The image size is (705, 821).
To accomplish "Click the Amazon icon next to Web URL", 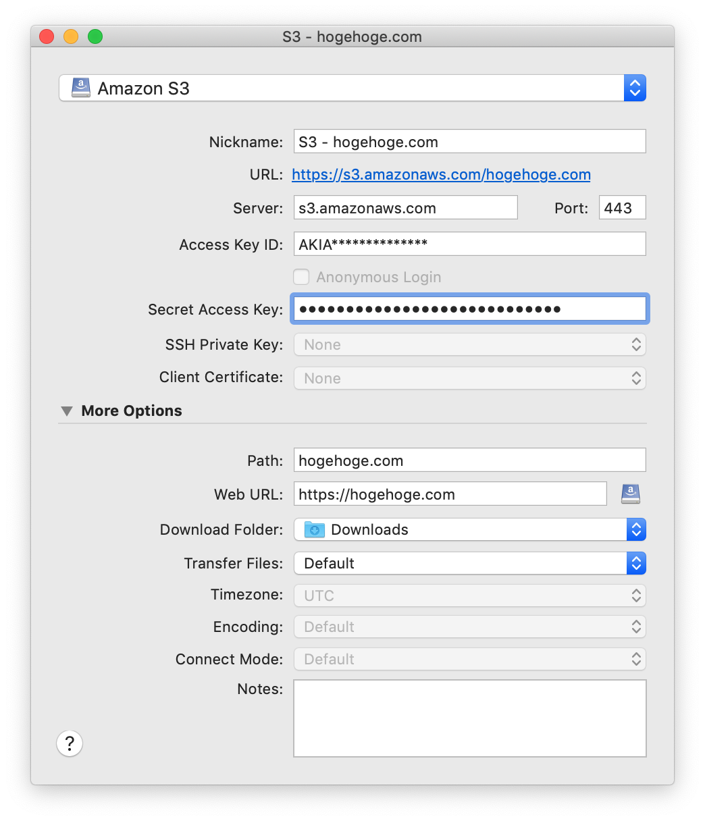I will click(x=630, y=494).
